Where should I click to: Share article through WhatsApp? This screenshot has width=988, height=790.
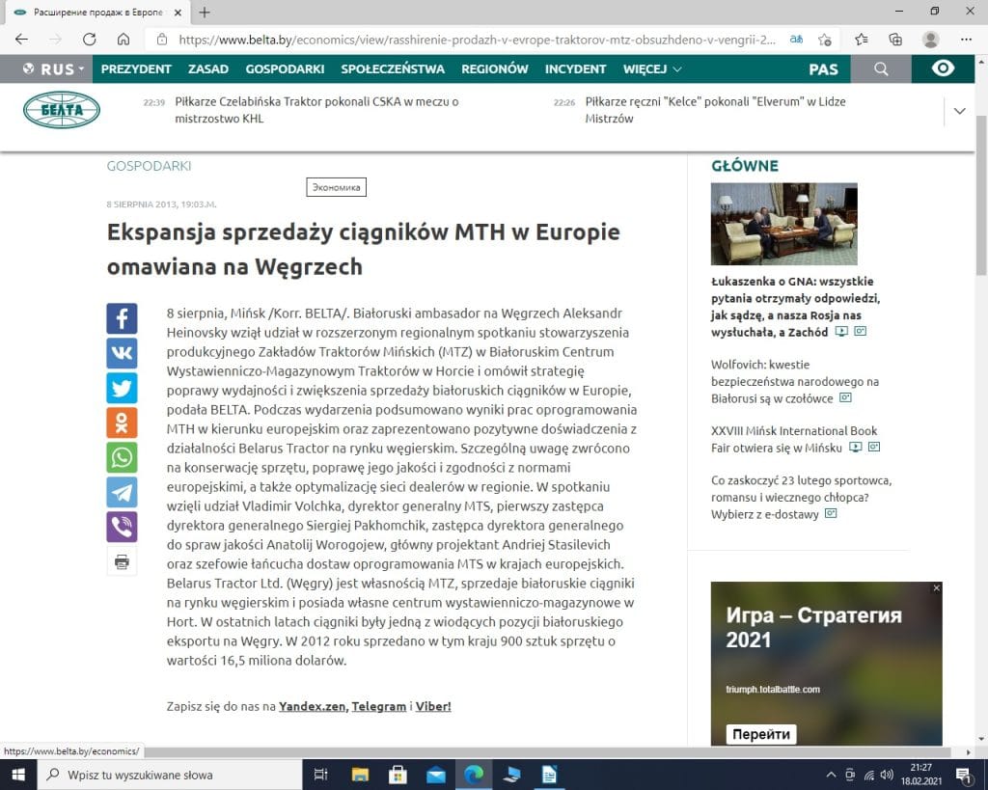point(122,457)
